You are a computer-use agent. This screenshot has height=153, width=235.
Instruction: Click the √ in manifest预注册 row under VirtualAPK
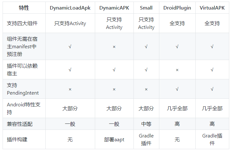(x=212, y=47)
